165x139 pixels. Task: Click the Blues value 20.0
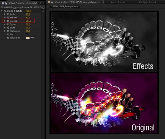[x=28, y=28]
